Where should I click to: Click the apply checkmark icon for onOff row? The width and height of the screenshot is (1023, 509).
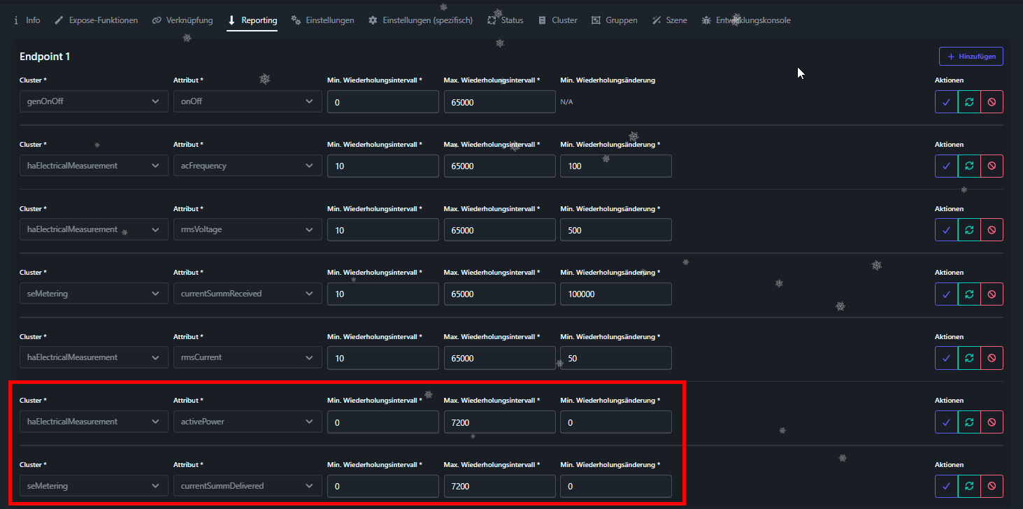(946, 102)
